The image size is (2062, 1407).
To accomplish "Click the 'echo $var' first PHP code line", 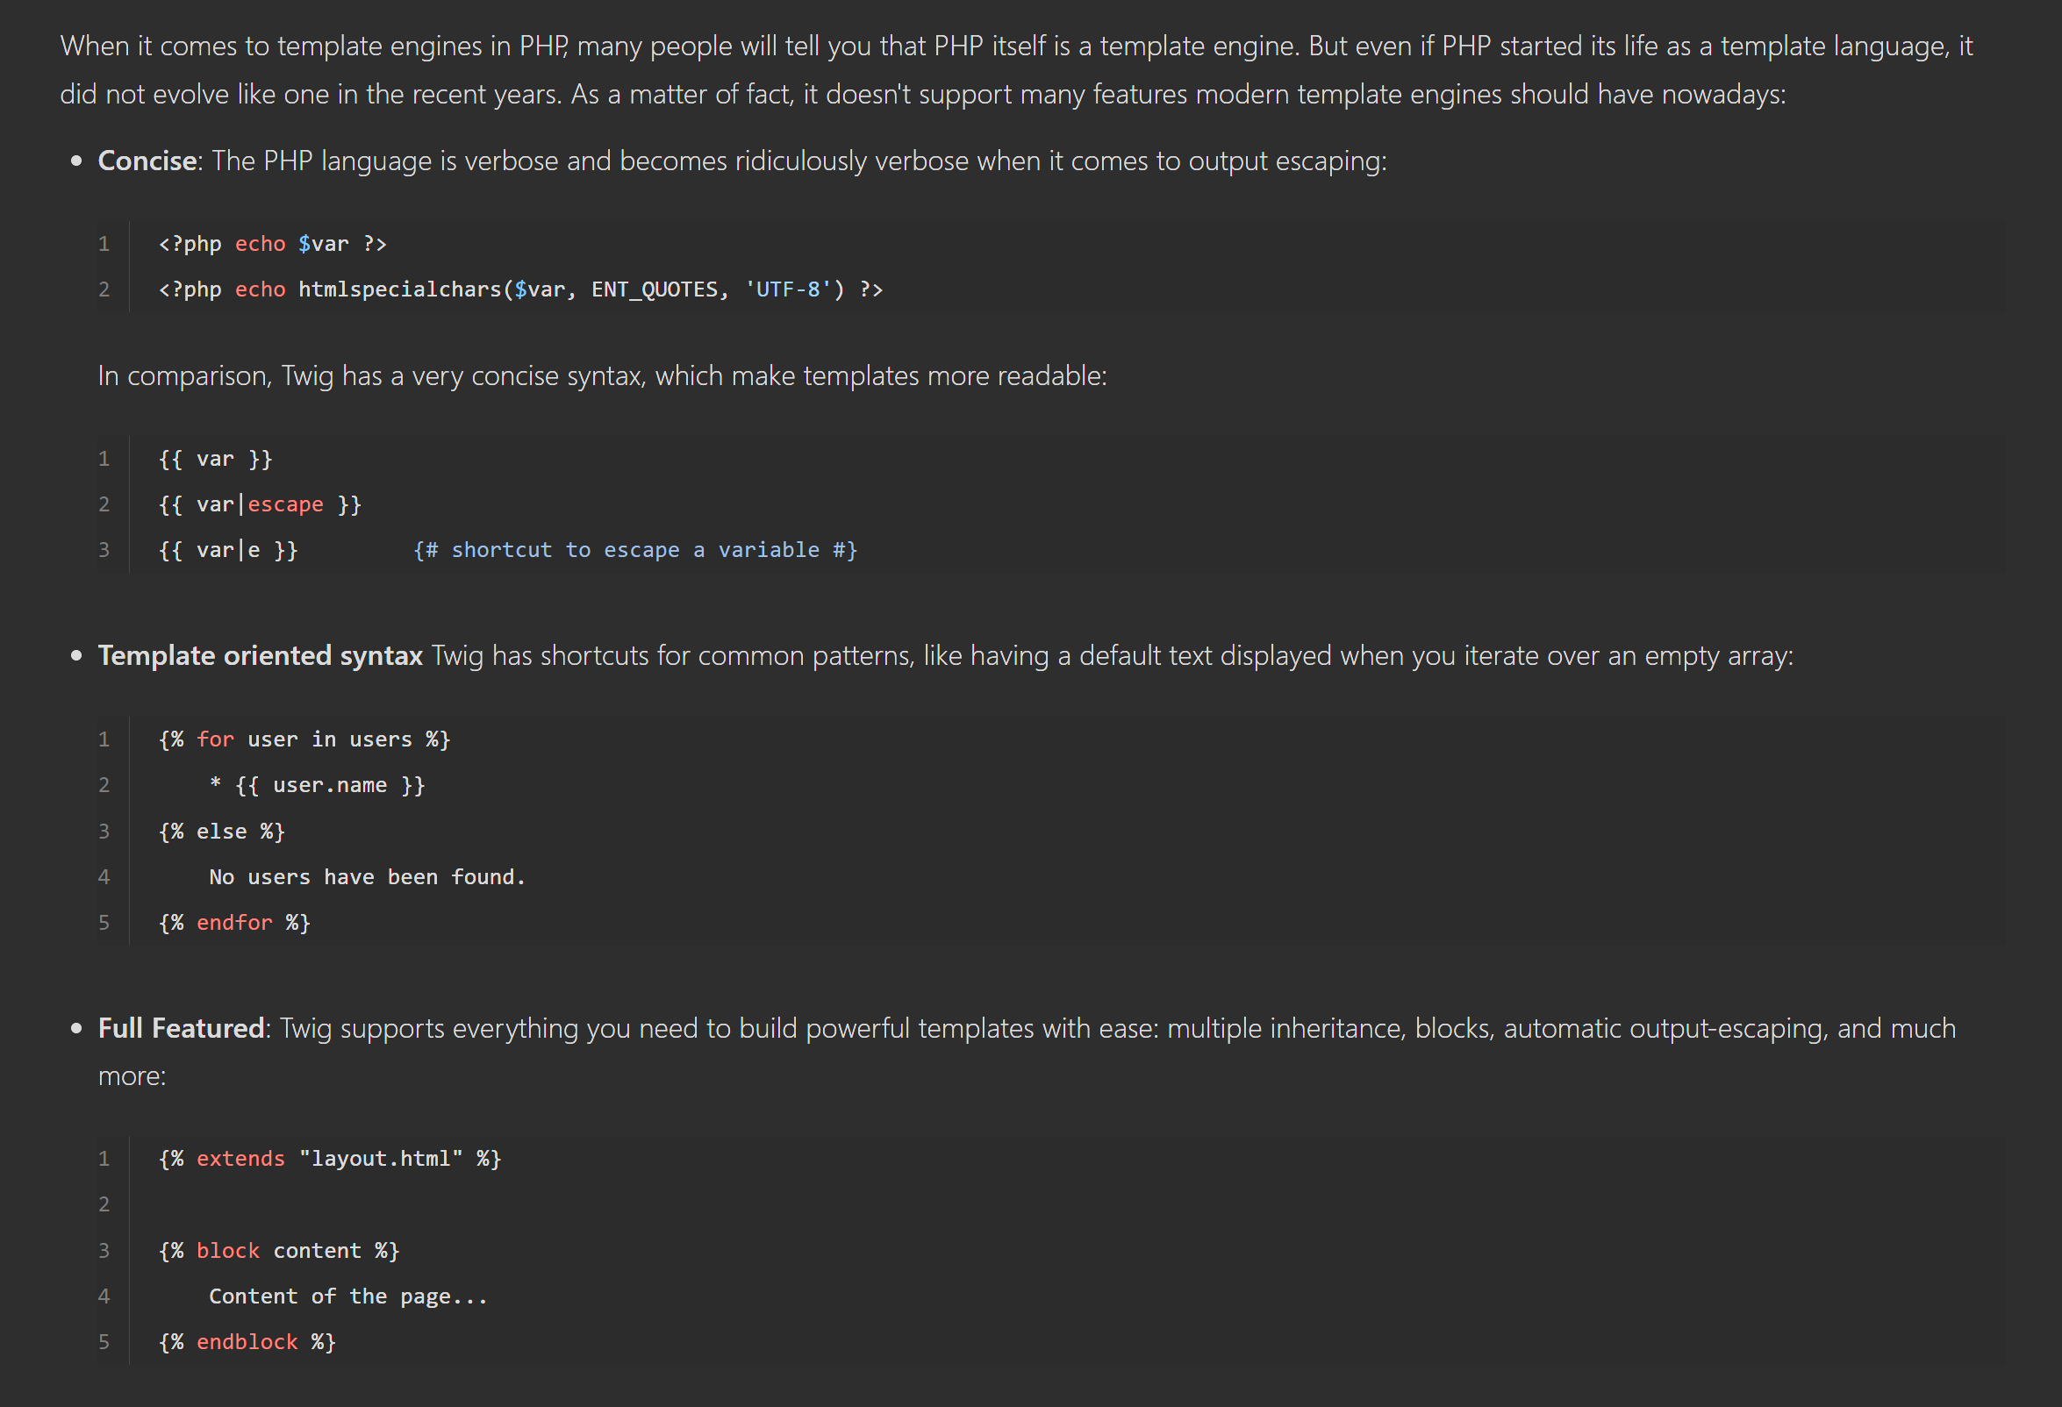I will (272, 244).
